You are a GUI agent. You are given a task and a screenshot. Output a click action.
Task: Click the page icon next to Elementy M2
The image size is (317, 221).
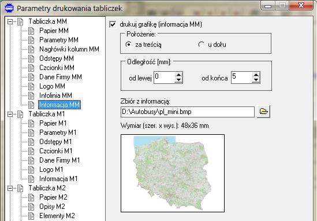(x=31, y=216)
